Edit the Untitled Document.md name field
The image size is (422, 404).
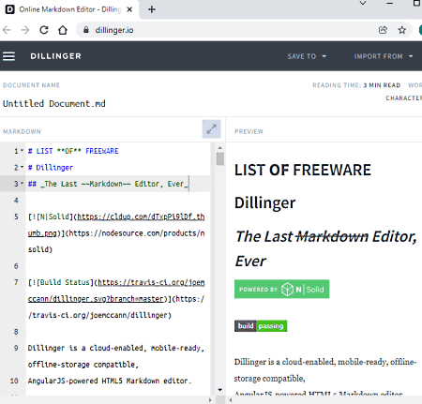[54, 103]
